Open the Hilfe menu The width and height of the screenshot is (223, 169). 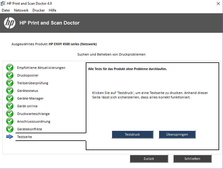pos(52,10)
